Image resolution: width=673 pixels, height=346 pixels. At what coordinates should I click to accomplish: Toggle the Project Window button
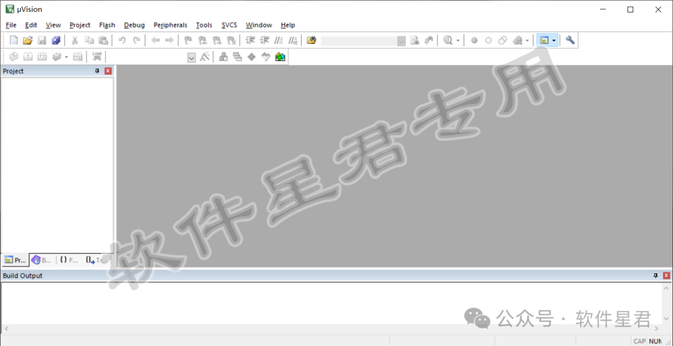pos(544,40)
